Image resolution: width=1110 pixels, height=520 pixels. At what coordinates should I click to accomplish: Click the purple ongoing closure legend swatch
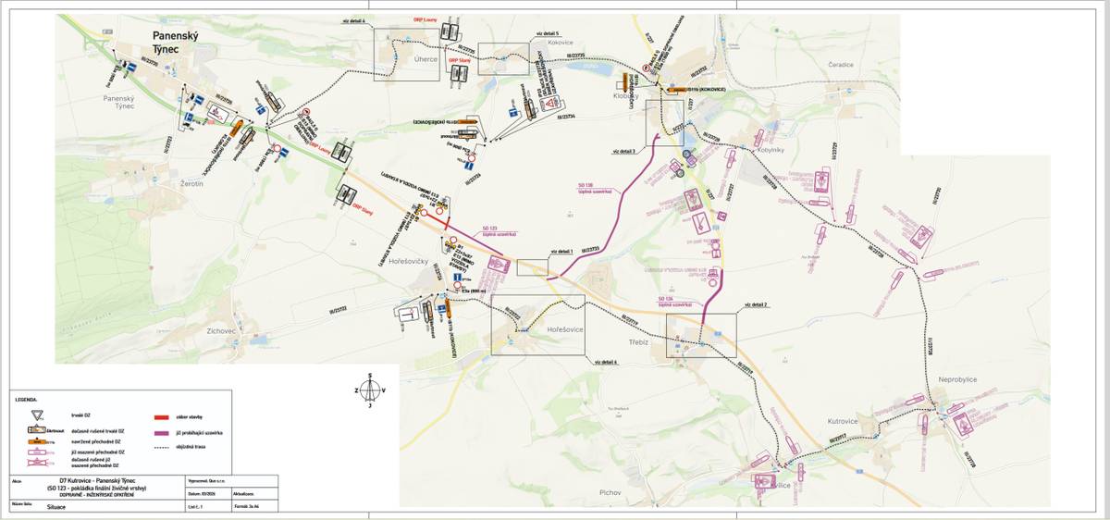pos(162,433)
